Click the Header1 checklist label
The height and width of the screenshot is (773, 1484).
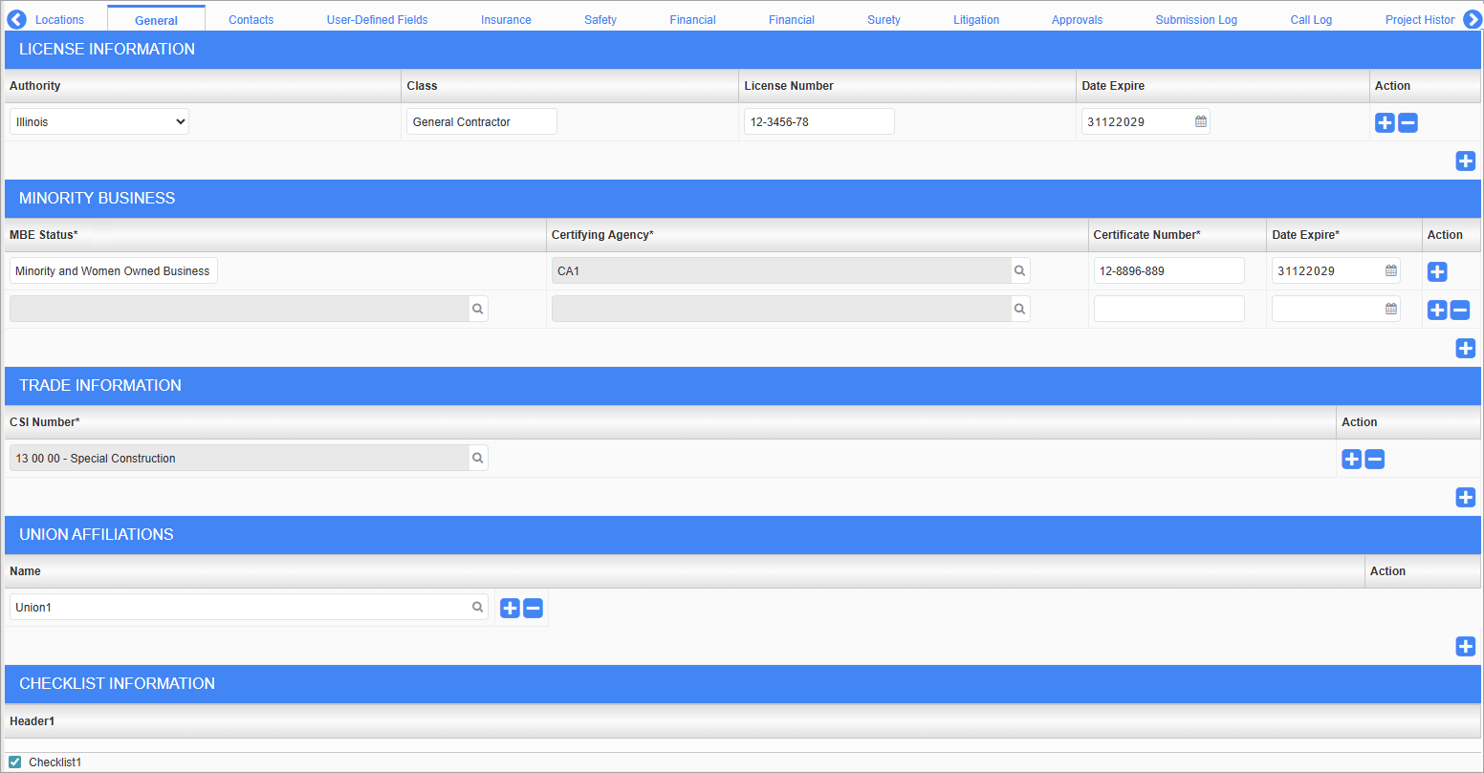(x=32, y=721)
